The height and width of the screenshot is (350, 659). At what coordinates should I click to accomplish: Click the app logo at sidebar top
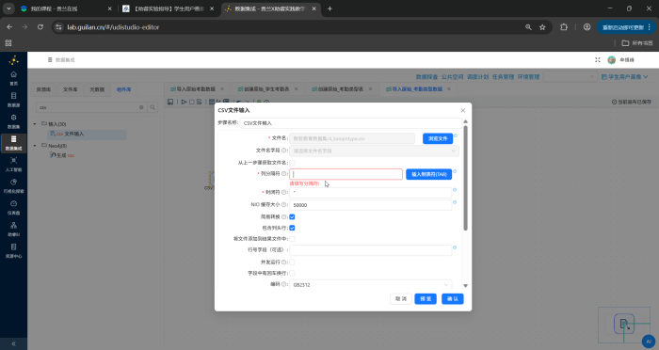click(x=13, y=60)
